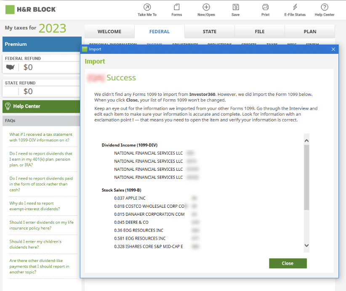Click the H&R Block logo

pos(31,9)
